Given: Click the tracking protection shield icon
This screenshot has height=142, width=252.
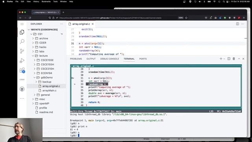Looking at the screenshot, I should tap(50, 18).
